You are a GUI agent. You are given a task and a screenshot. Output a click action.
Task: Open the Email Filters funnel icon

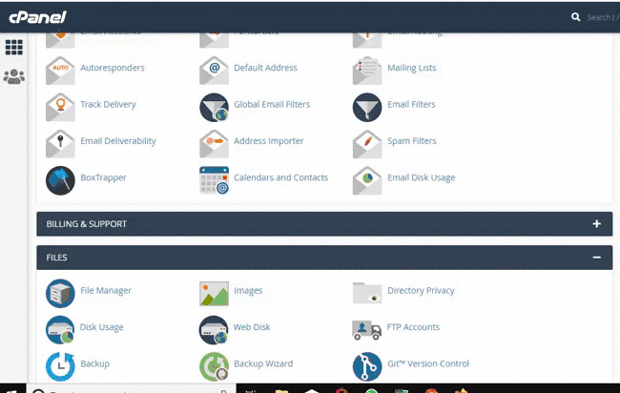367,107
